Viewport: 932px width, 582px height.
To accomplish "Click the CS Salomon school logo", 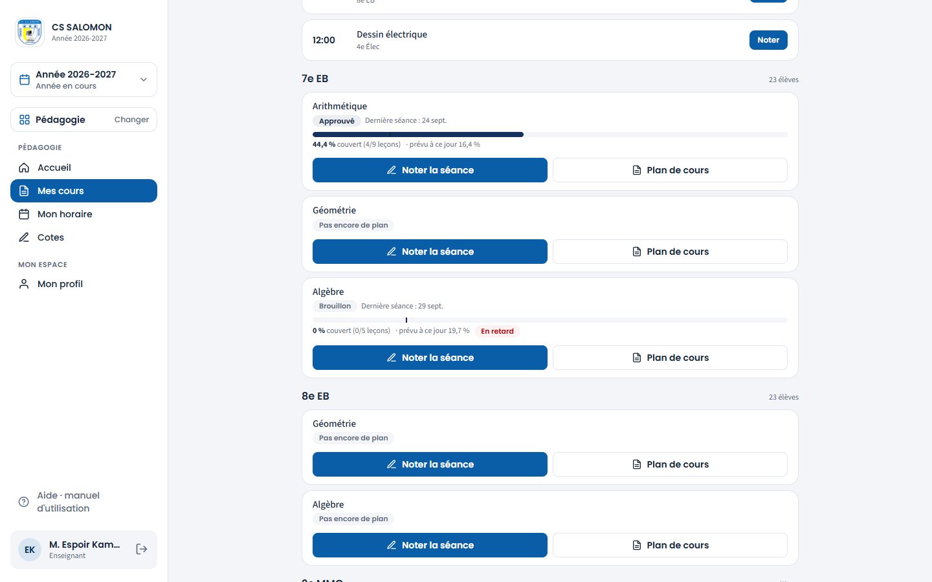I will (x=30, y=32).
